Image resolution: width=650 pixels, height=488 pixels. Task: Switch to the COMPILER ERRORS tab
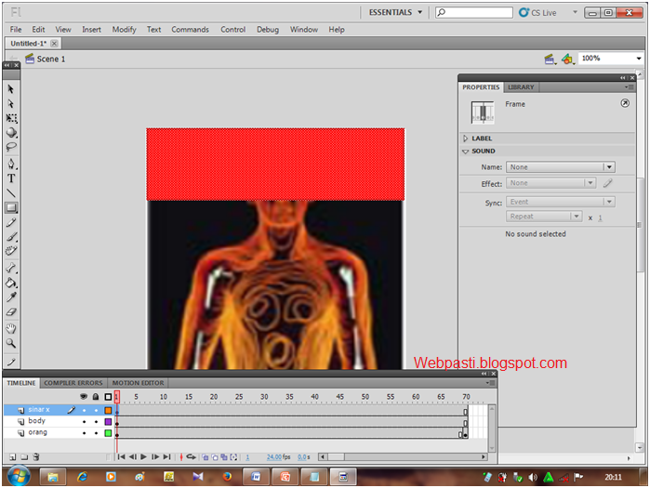73,383
